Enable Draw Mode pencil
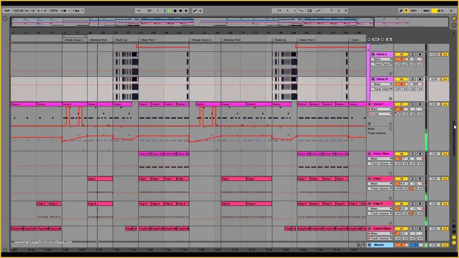 401,11
